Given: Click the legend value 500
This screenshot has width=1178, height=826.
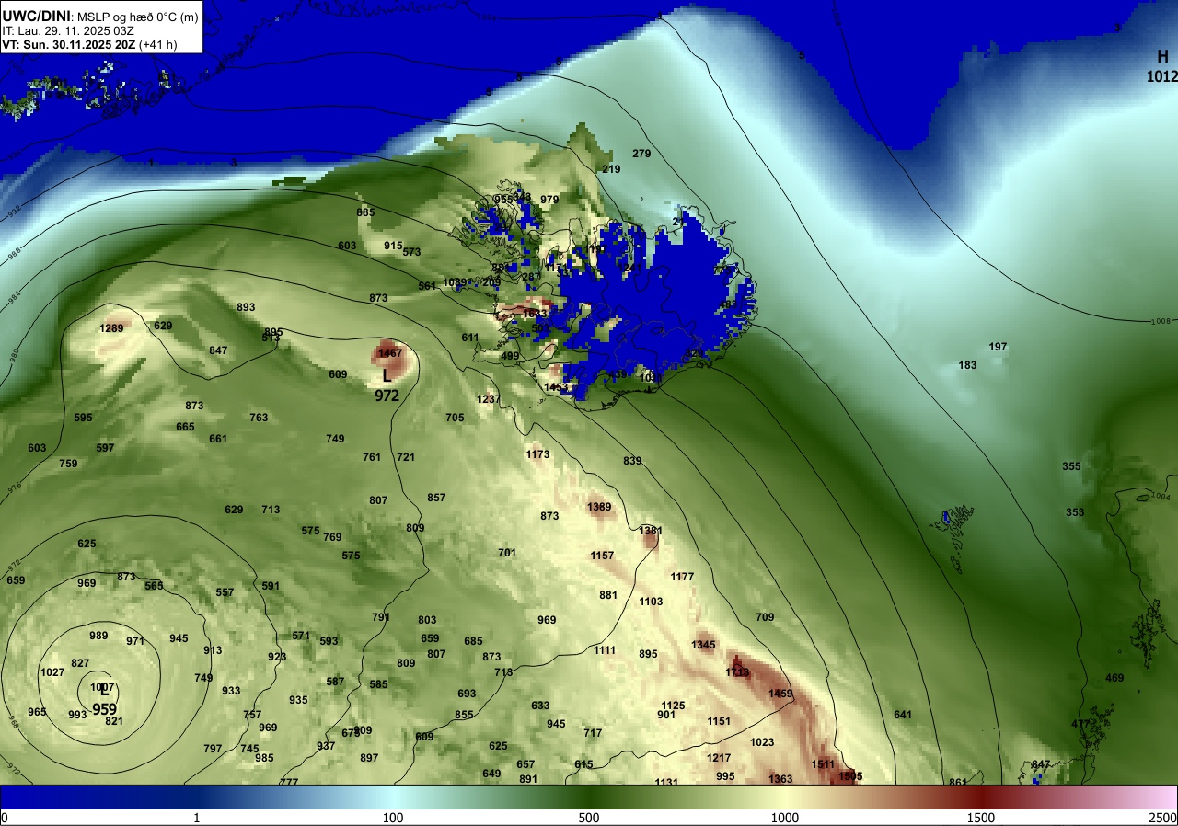Looking at the screenshot, I should click(589, 818).
